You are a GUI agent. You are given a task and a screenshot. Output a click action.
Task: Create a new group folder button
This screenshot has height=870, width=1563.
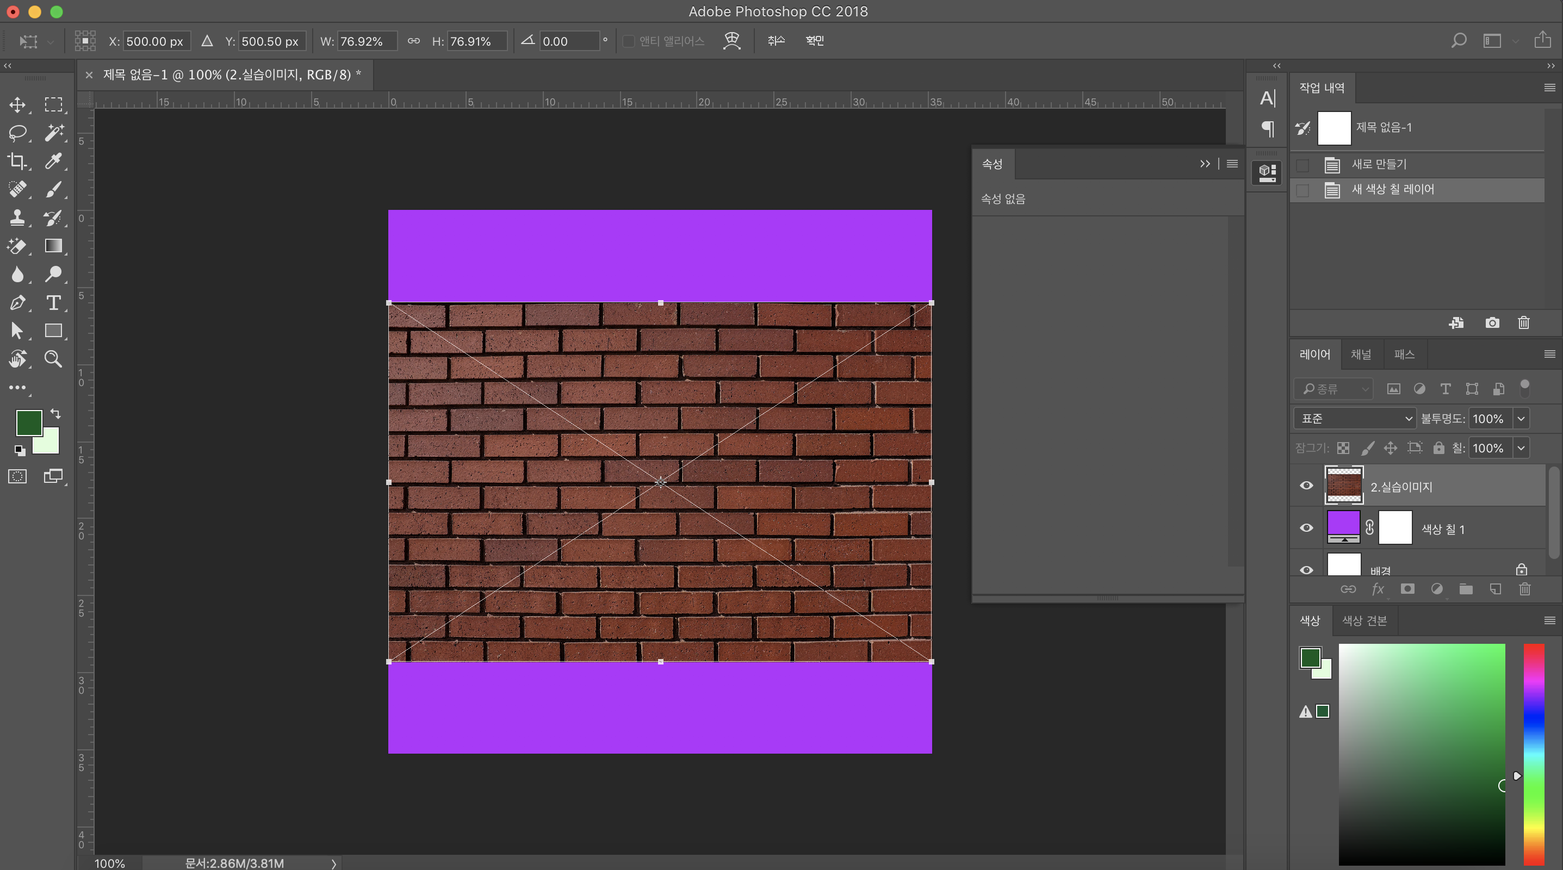(x=1466, y=589)
